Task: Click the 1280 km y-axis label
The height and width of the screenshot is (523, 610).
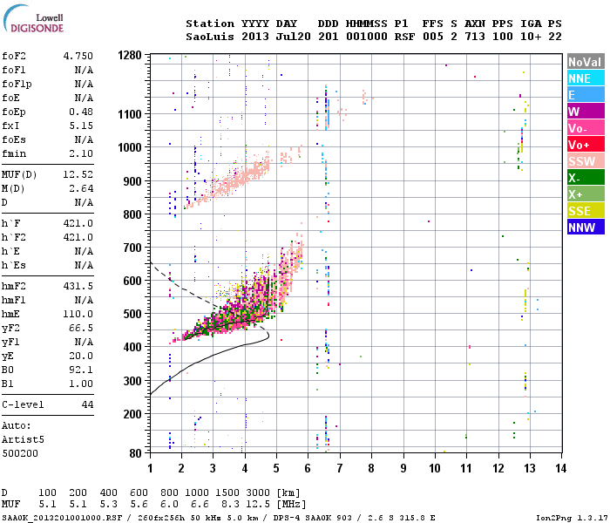Action: [x=130, y=55]
